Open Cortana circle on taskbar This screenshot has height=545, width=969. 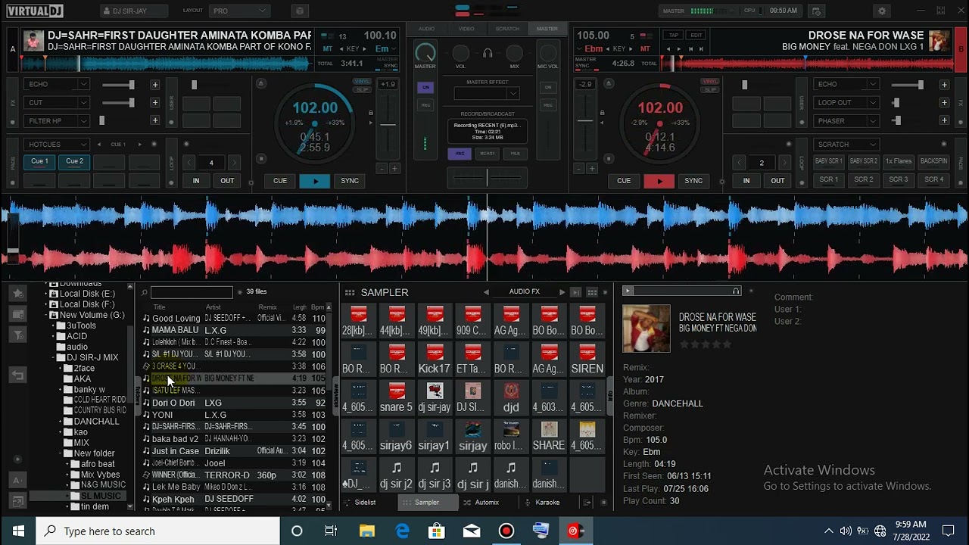(297, 531)
